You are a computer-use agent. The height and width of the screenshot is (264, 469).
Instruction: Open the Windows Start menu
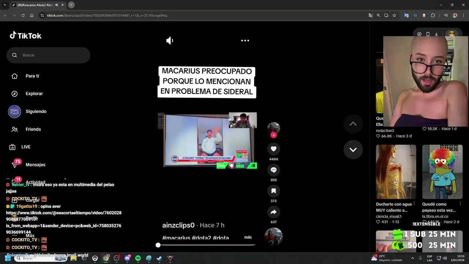click(x=8, y=258)
